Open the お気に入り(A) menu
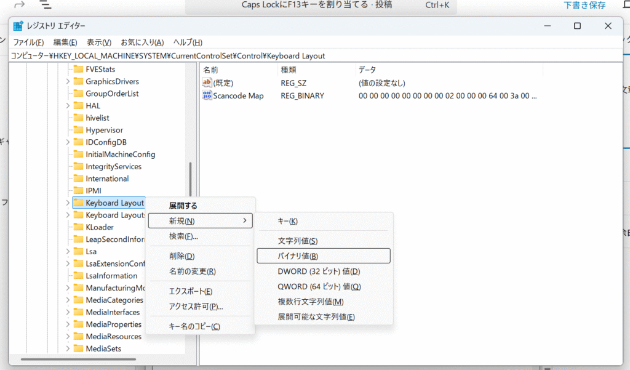The height and width of the screenshot is (370, 630). (x=142, y=42)
